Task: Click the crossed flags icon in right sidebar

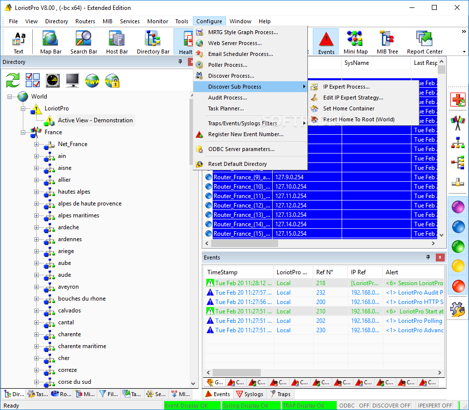Action: coord(458,123)
